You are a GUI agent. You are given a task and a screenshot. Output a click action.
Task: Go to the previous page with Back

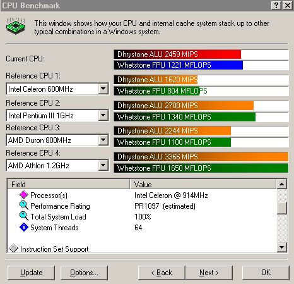(162, 273)
